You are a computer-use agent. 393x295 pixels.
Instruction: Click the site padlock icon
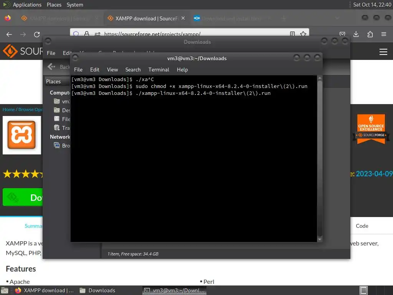pos(87,34)
